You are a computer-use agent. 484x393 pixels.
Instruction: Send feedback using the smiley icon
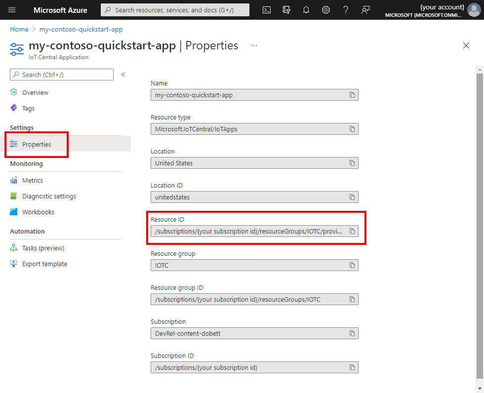(365, 10)
